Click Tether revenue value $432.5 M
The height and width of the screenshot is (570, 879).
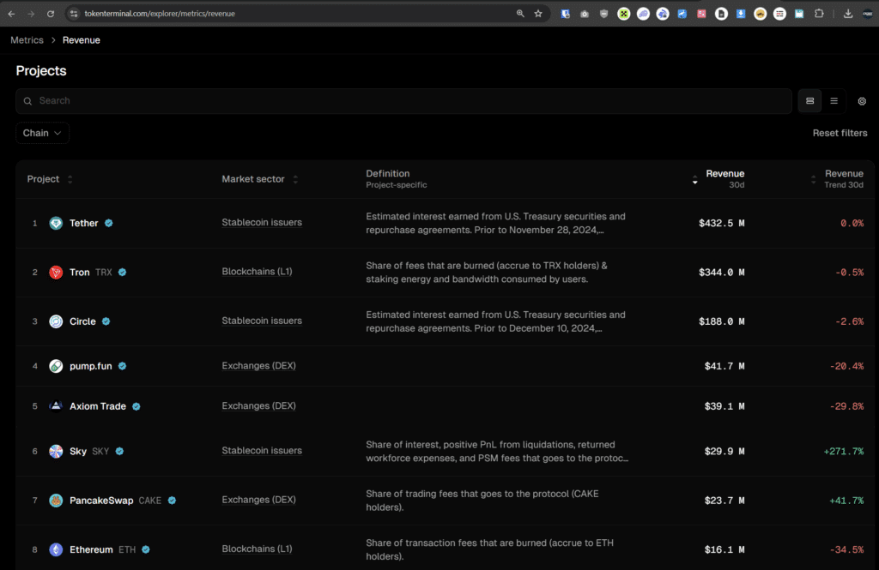[721, 224]
